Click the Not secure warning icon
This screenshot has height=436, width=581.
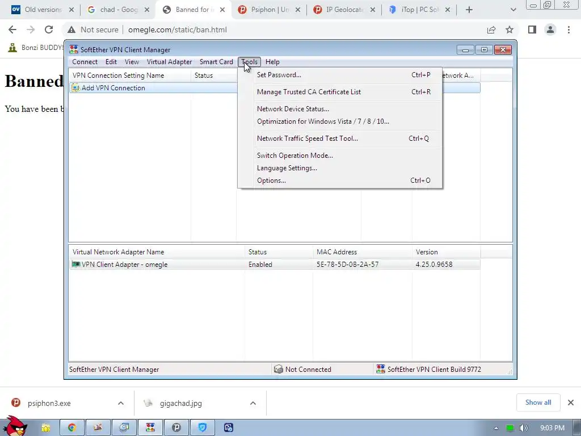pyautogui.click(x=71, y=30)
